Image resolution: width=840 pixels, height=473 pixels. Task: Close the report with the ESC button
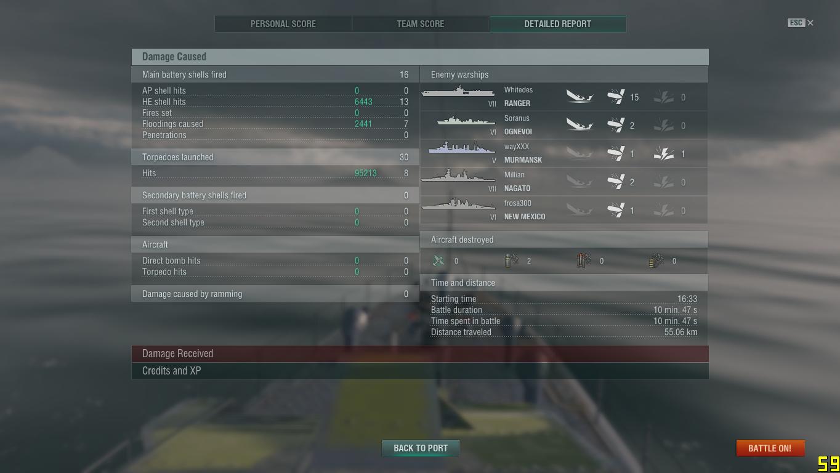pyautogui.click(x=801, y=23)
